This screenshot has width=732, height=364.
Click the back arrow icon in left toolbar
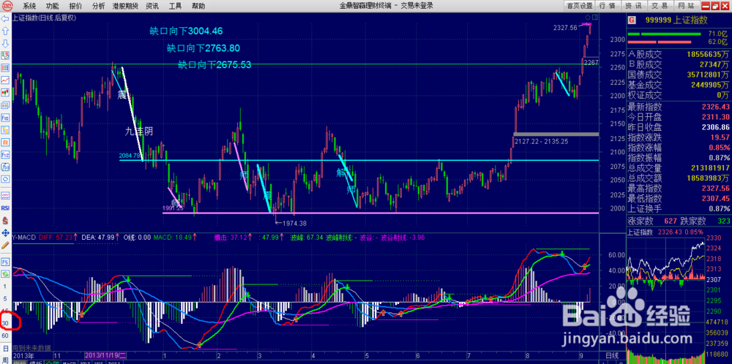click(x=5, y=18)
